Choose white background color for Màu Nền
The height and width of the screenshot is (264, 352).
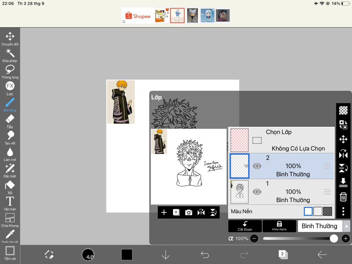click(308, 211)
